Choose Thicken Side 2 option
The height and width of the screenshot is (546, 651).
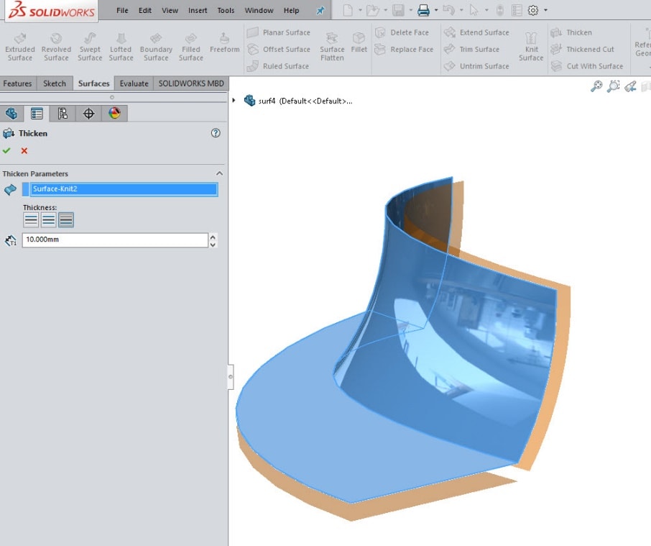tap(66, 220)
